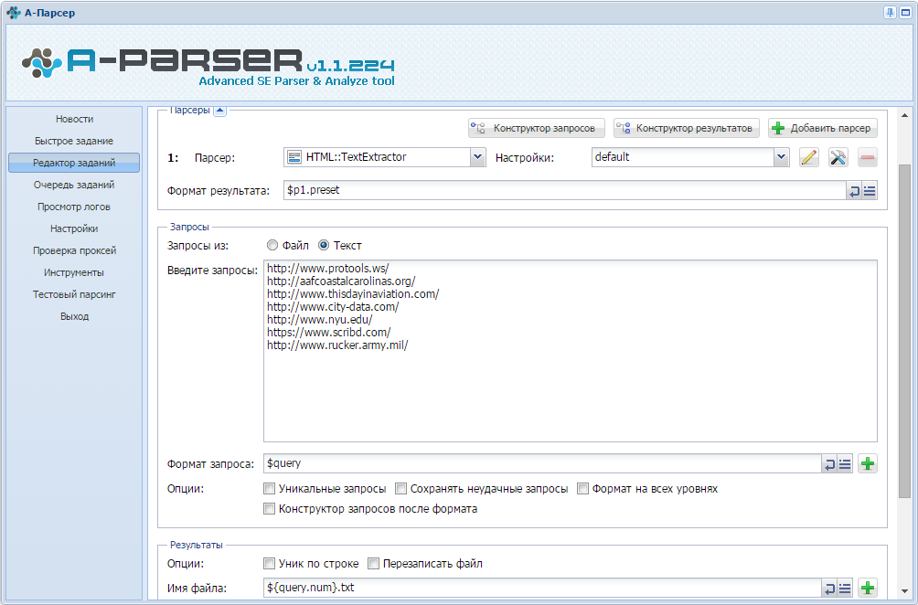Remove parser with the red minus icon

pos(868,157)
